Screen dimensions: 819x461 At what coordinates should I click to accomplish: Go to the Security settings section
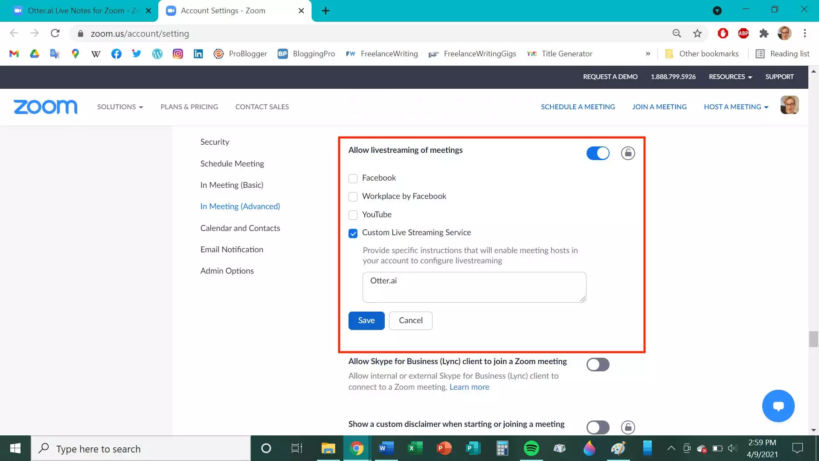coord(215,142)
